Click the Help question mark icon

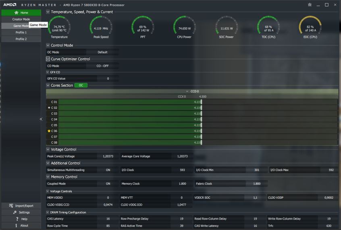pos(17,219)
